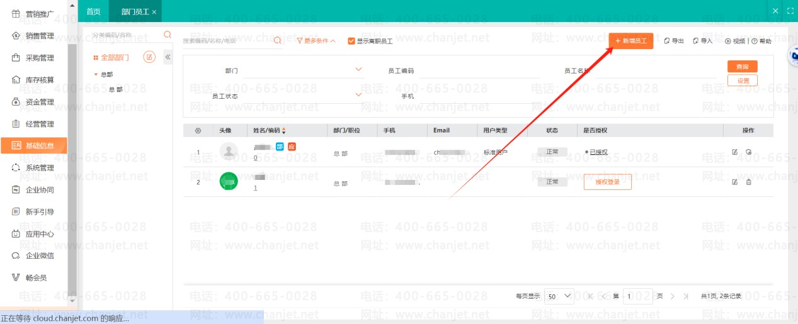Open table column settings gear icon

point(198,131)
